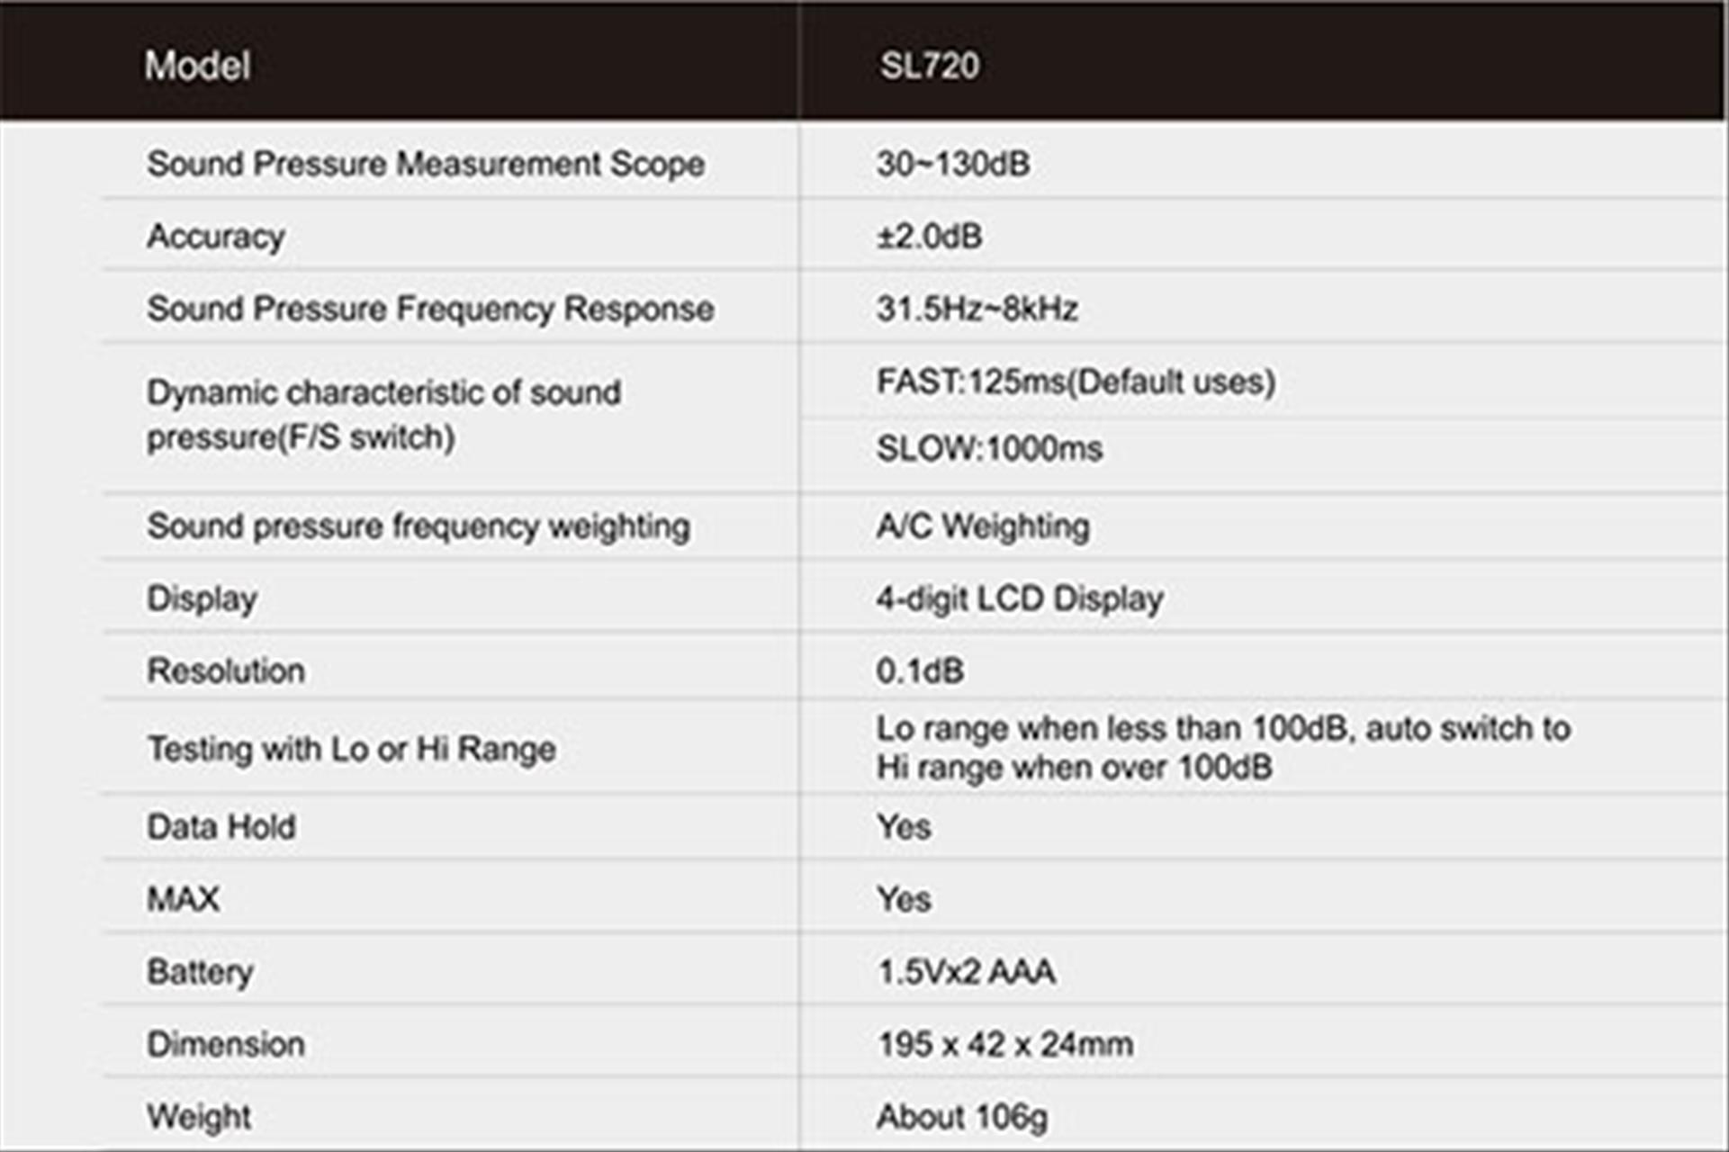Screen dimensions: 1729x1152
Task: Click the FAST:125ms(Default uses) text
Action: pyautogui.click(x=1076, y=382)
